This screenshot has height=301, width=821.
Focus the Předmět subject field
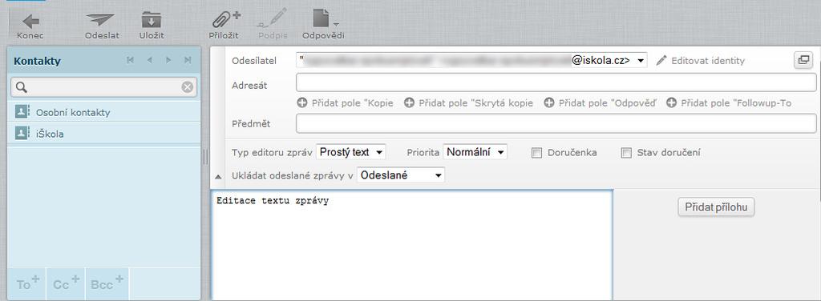click(556, 123)
